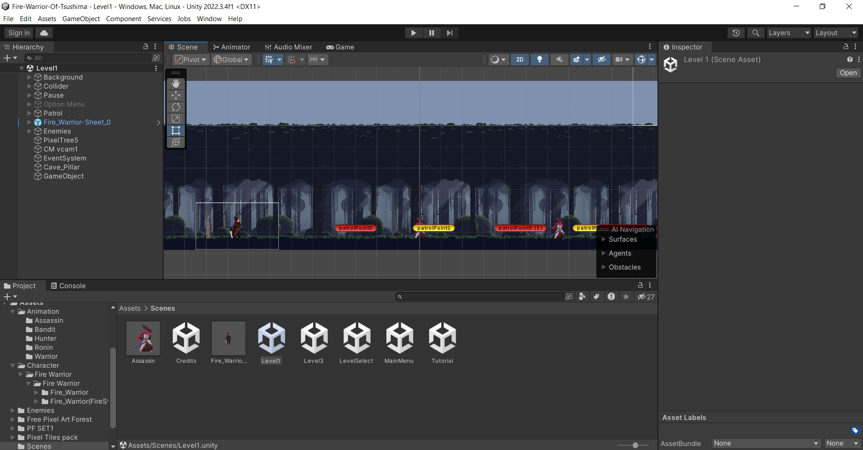Open the cloud services icon next to Sign in

(x=44, y=33)
